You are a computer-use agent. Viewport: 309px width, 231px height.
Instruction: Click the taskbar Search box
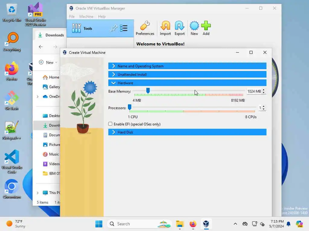139,224
